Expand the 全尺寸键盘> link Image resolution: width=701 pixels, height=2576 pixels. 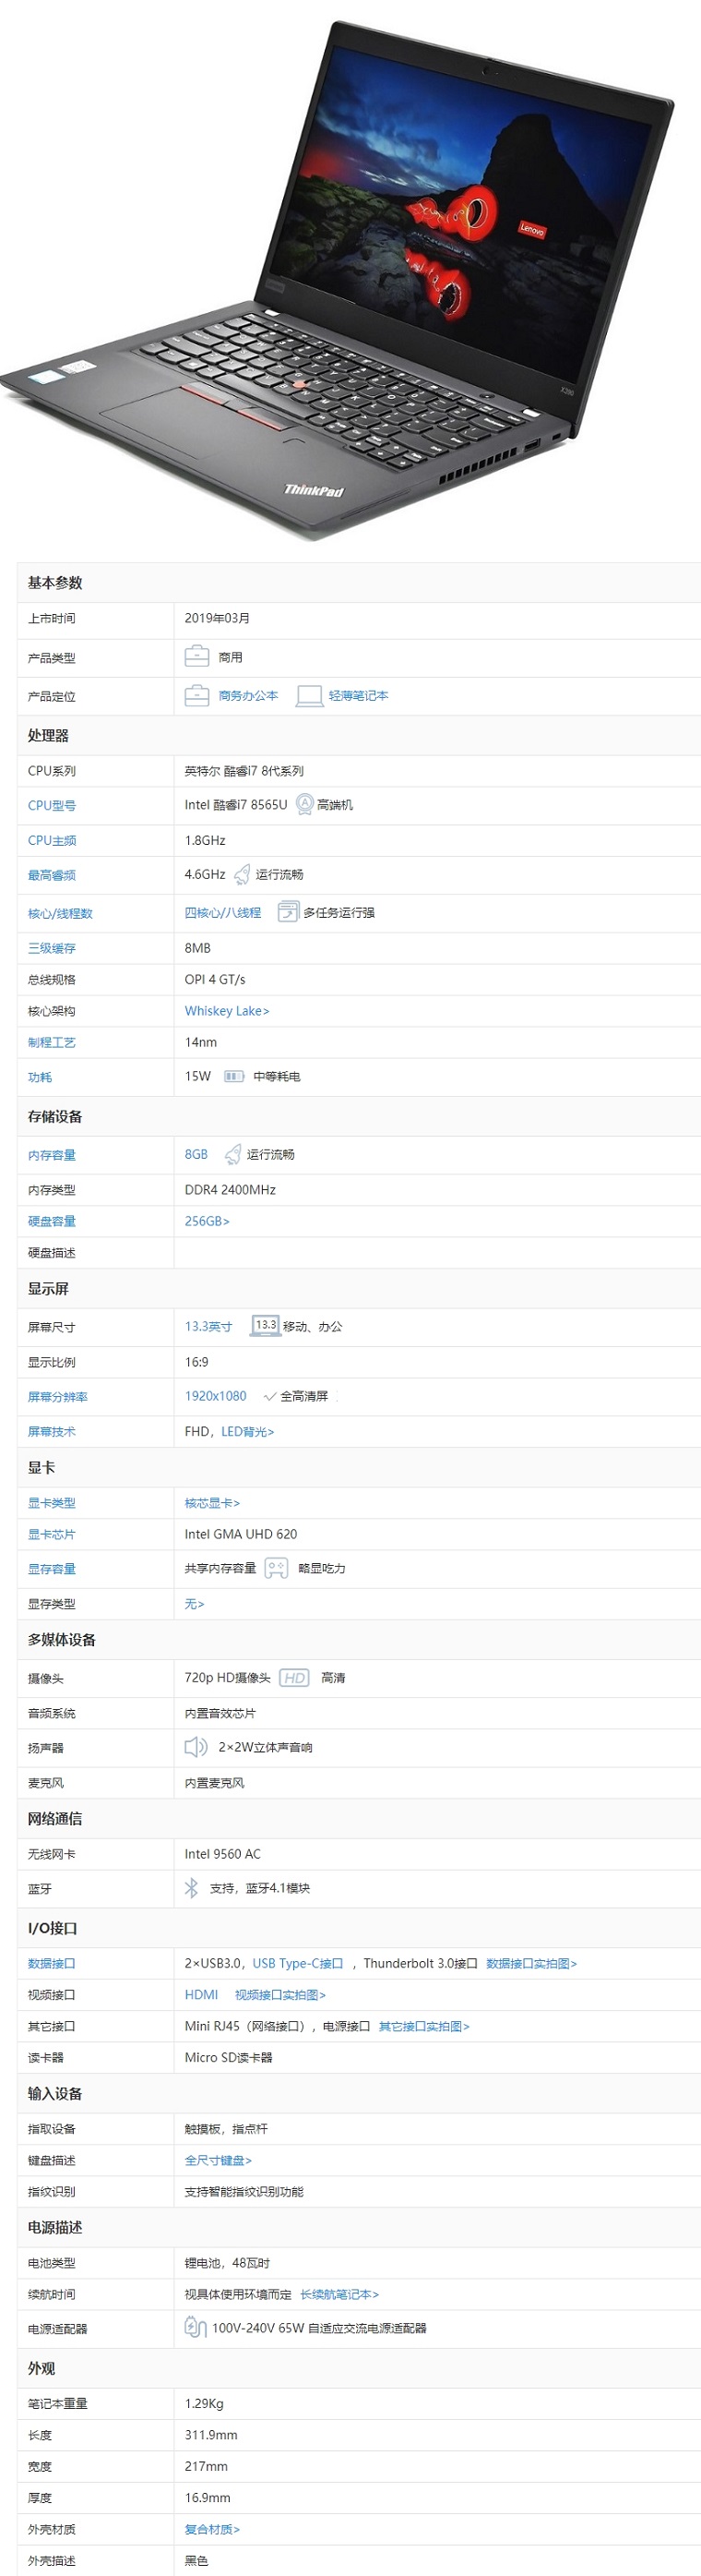tap(218, 2160)
